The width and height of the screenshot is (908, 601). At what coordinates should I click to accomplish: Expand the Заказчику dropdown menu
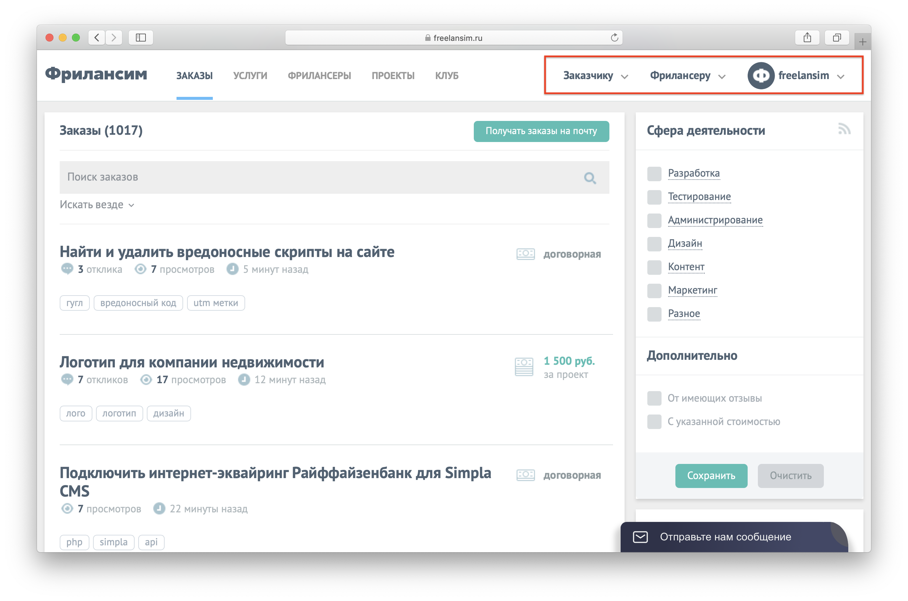(x=595, y=76)
